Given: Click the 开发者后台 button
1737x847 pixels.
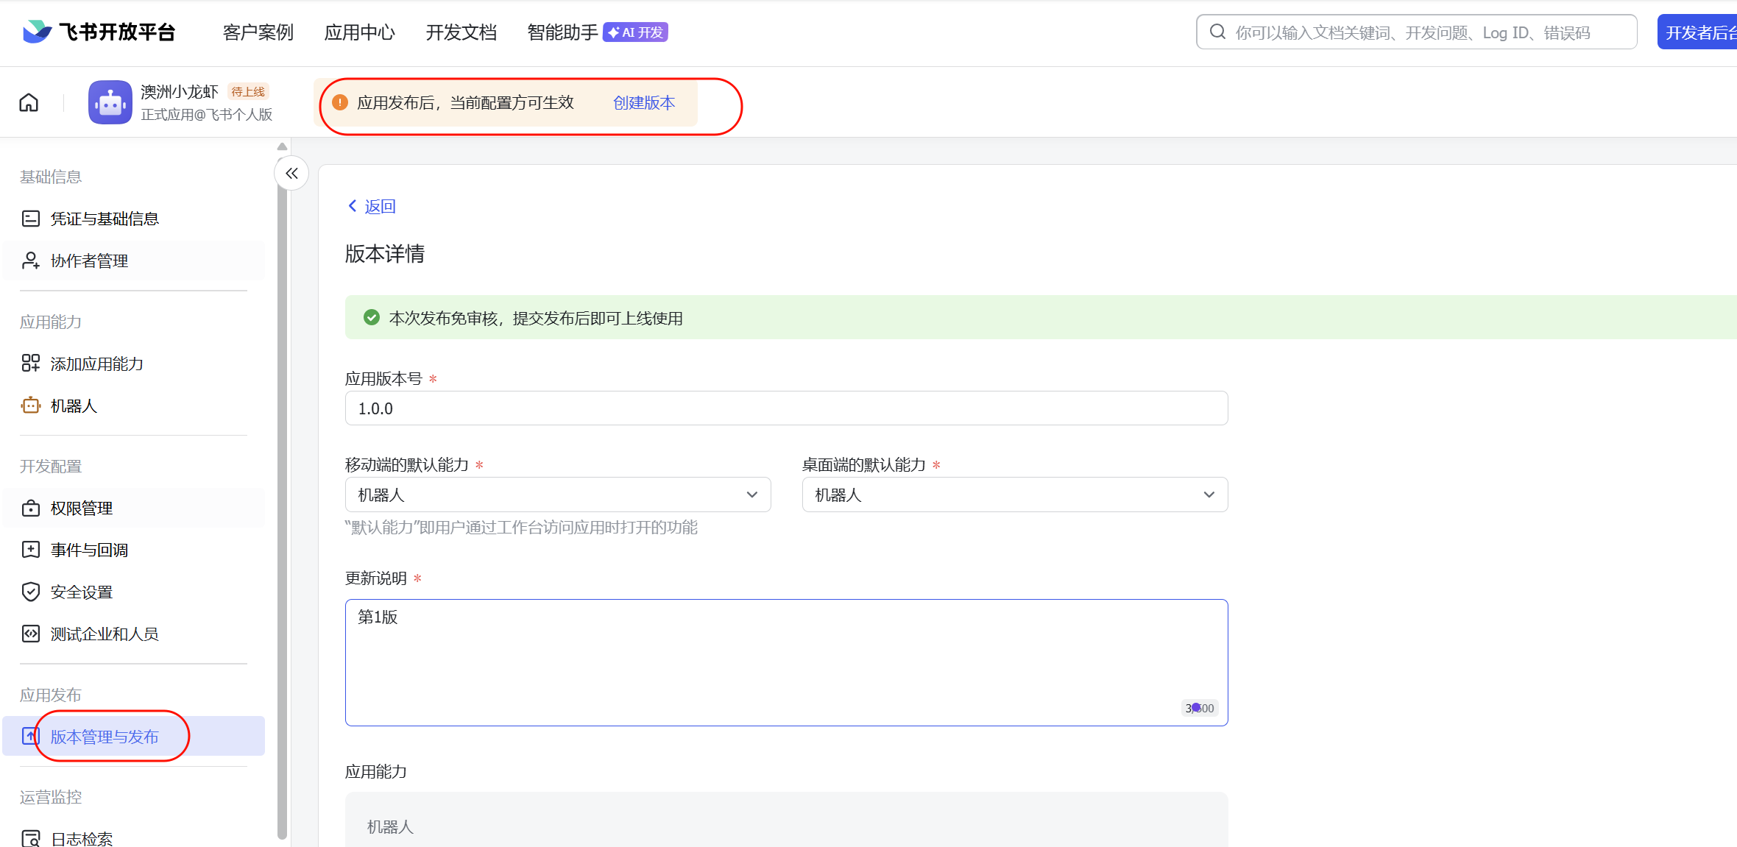Looking at the screenshot, I should tap(1699, 32).
